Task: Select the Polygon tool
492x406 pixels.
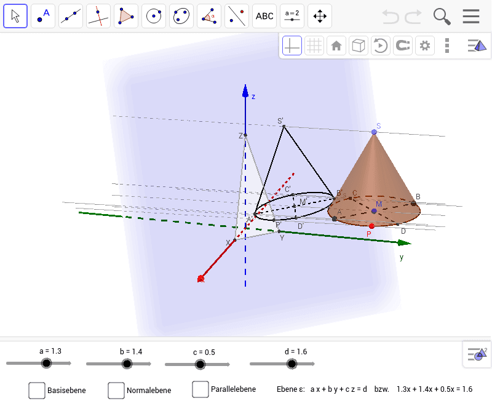Action: coord(126,16)
